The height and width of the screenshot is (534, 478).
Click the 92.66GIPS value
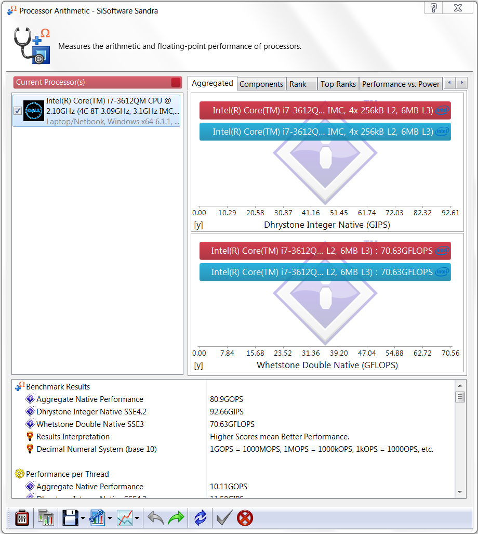(227, 411)
